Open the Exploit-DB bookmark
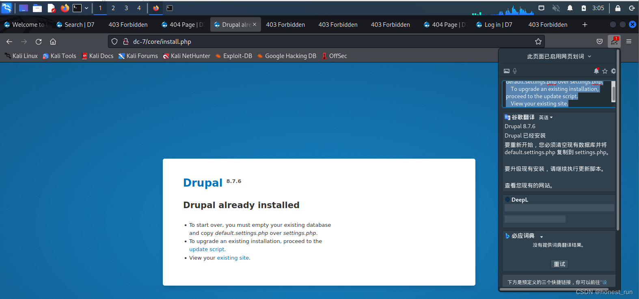The image size is (639, 299). click(234, 56)
